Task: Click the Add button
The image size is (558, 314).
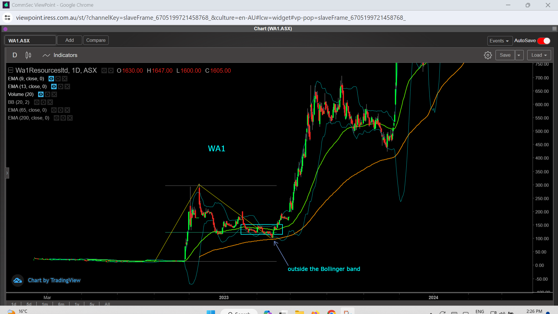Action: pos(69,40)
